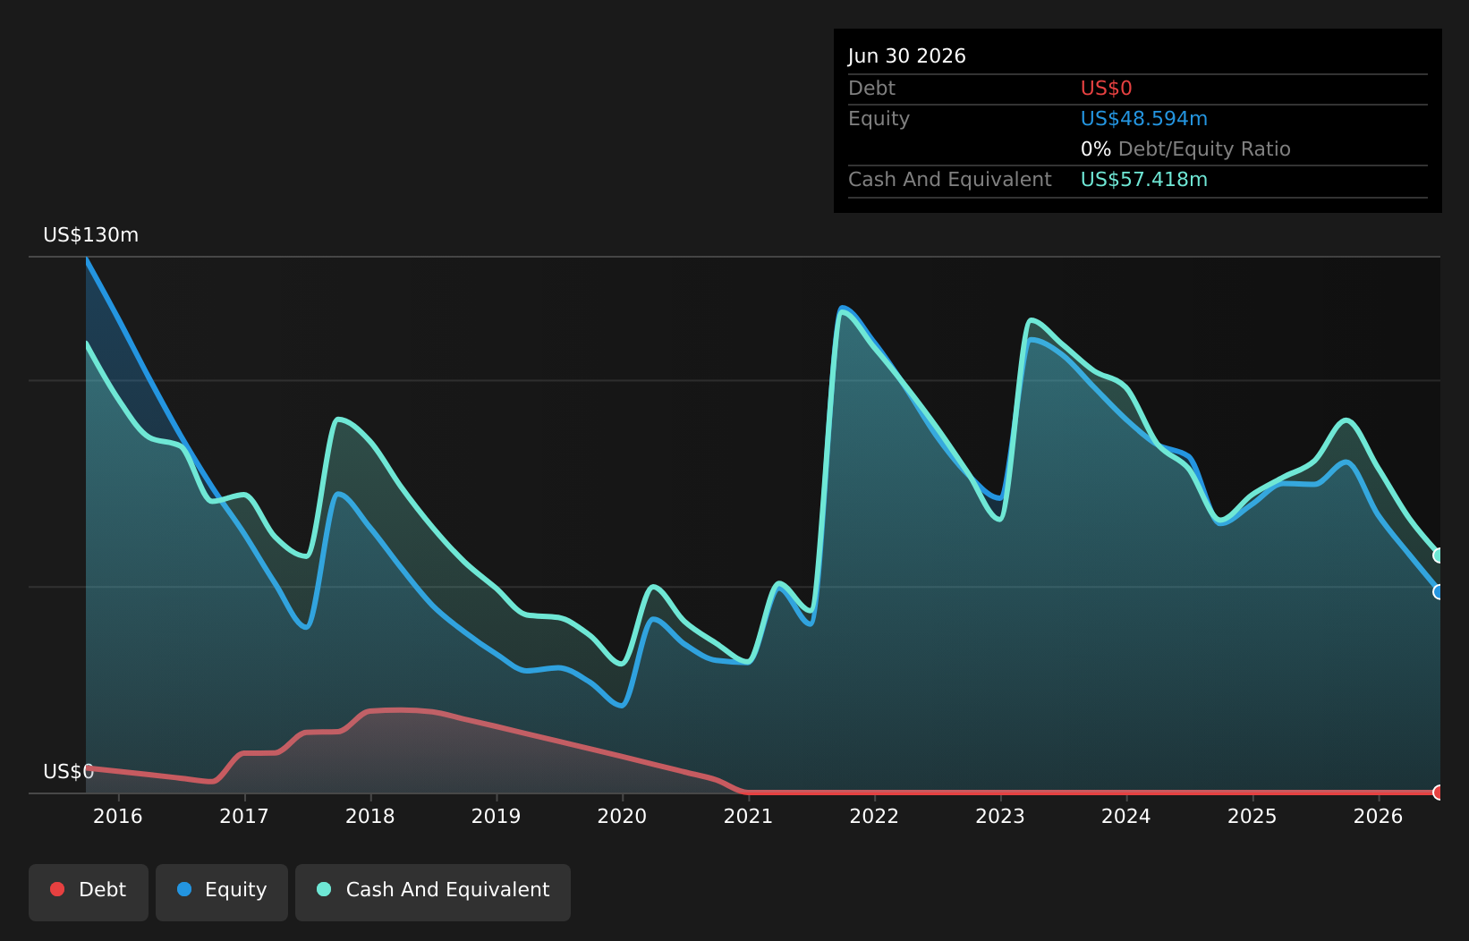The image size is (1469, 941).
Task: Click the 2021 x-axis label
Action: [748, 816]
